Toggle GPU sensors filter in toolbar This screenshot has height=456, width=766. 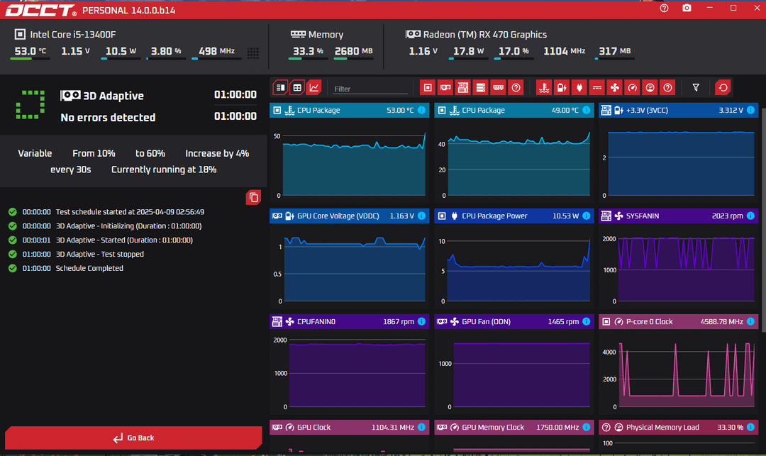445,88
